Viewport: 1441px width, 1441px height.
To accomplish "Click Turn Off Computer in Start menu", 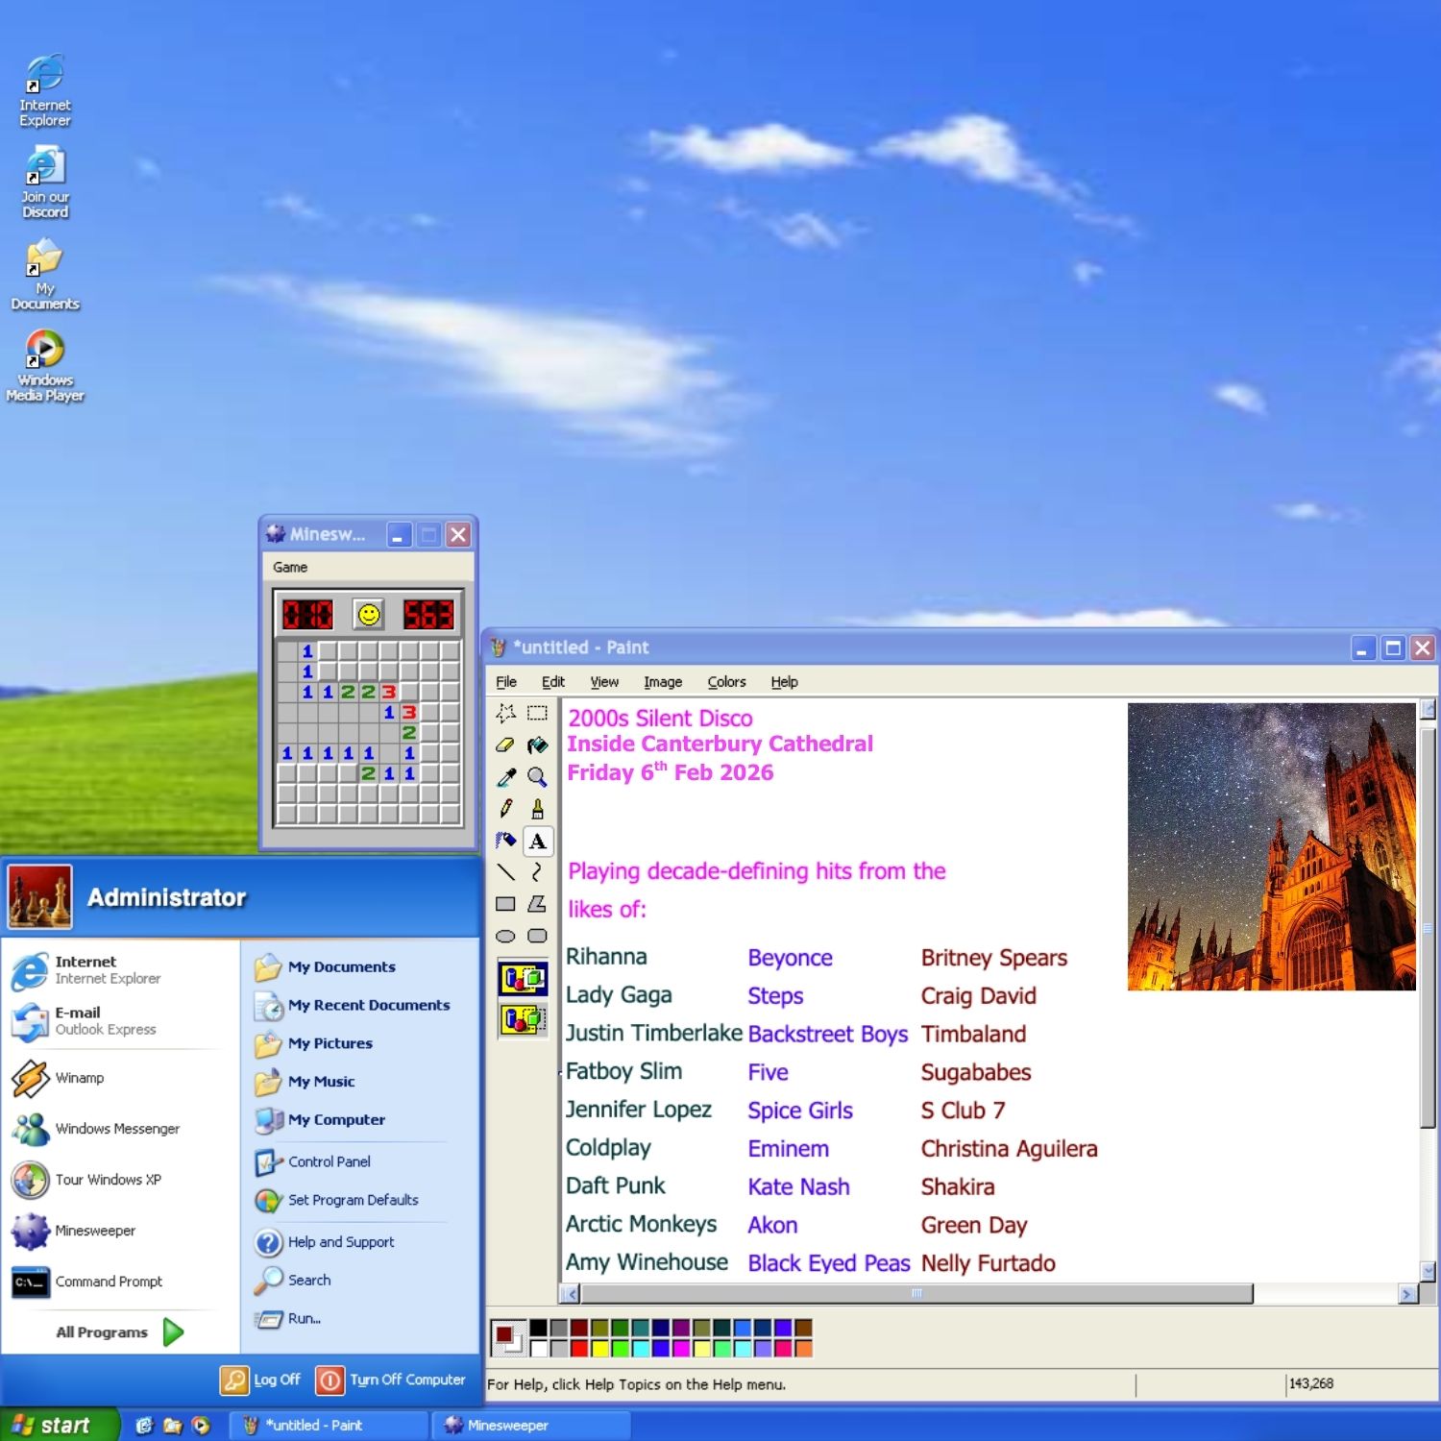I will pyautogui.click(x=391, y=1380).
